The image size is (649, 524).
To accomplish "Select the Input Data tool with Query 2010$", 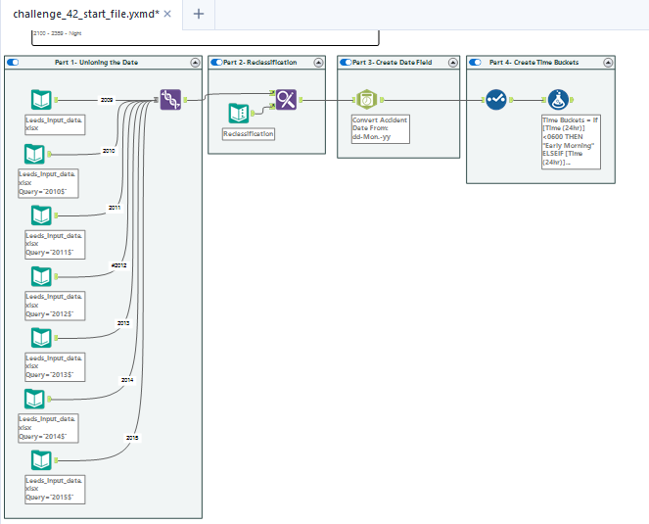I will (x=34, y=154).
